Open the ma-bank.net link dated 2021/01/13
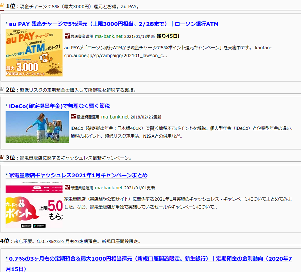Viewport: 301px width, 272px height. point(109,36)
